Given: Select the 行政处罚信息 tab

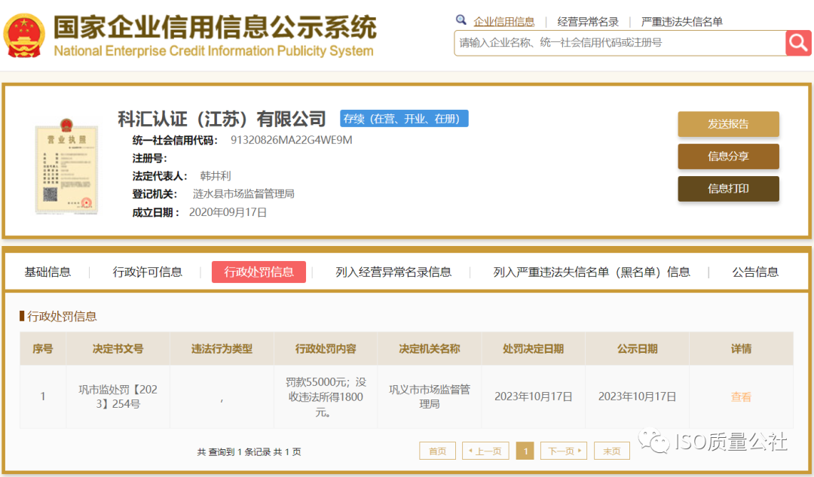Looking at the screenshot, I should point(259,272).
